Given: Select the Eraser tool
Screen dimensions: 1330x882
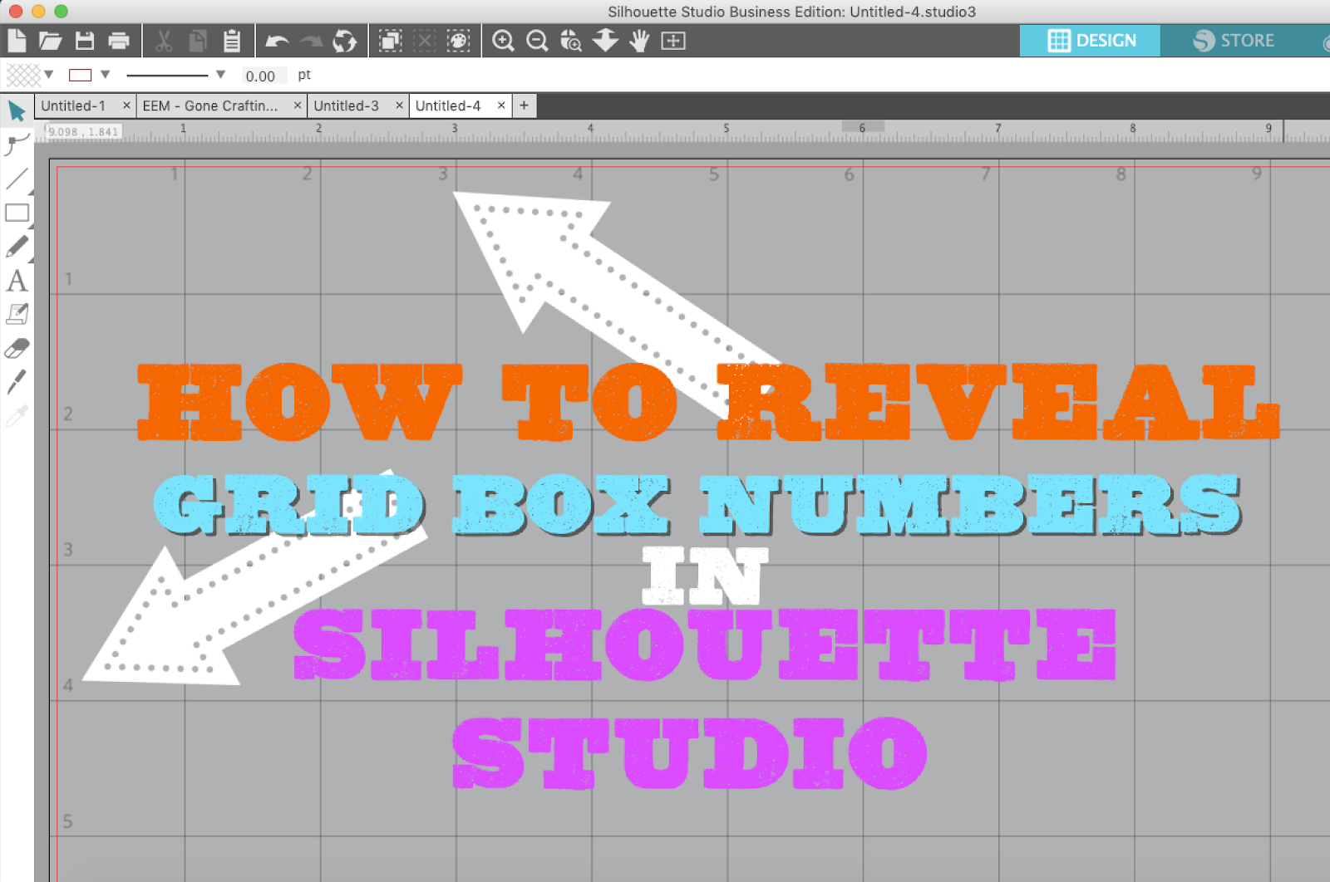Looking at the screenshot, I should click(x=17, y=348).
